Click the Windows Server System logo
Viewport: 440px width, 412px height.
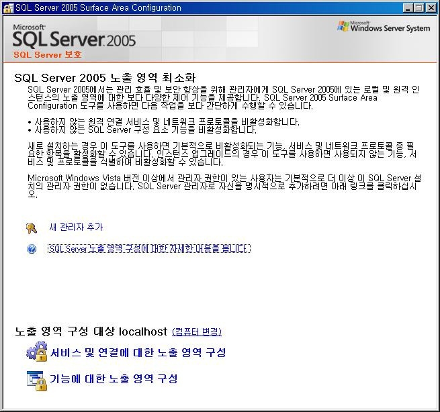(x=384, y=26)
